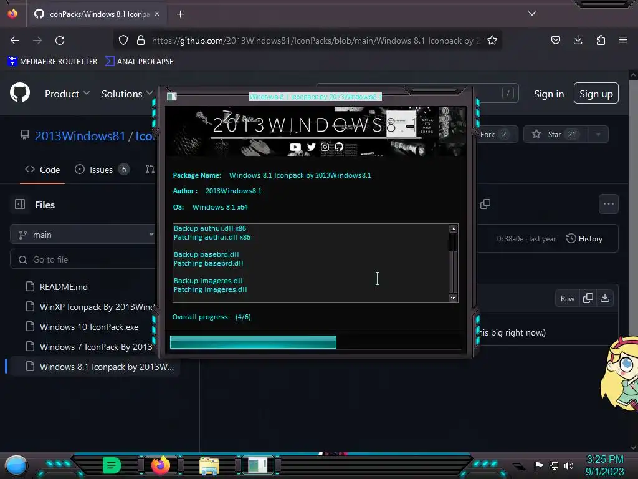Open the three-dot more options menu
This screenshot has width=638, height=479.
pos(608,204)
